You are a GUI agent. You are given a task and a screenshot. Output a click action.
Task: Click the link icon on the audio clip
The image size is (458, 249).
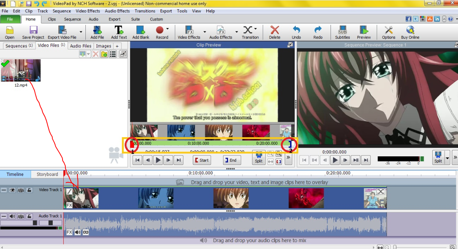pyautogui.click(x=85, y=232)
